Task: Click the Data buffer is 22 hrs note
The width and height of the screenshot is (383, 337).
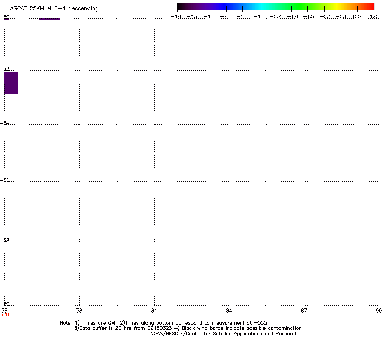Action: point(187,328)
